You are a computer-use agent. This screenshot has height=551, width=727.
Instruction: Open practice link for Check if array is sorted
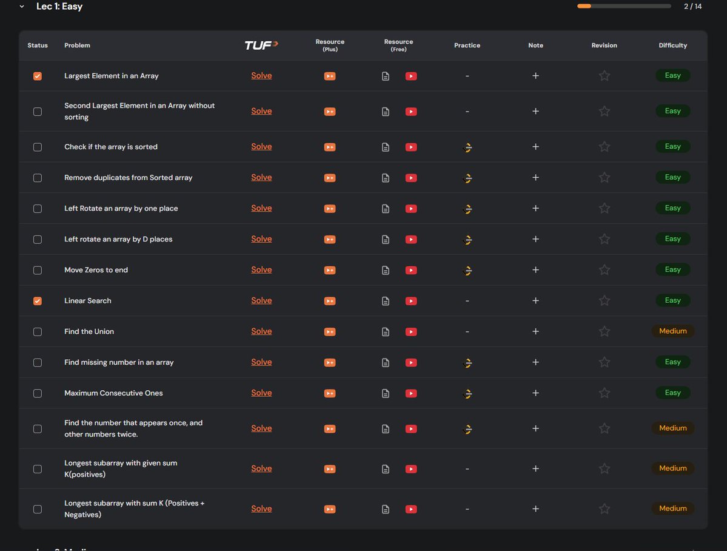467,147
